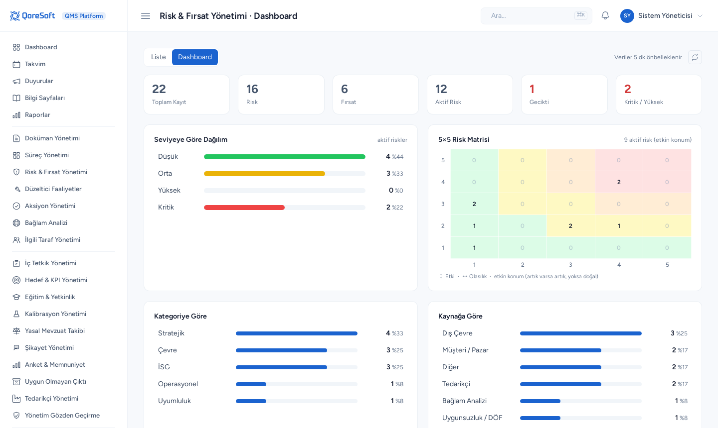Image resolution: width=718 pixels, height=428 pixels.
Task: Click the Süreç Yönetimi icon
Action: (16, 155)
